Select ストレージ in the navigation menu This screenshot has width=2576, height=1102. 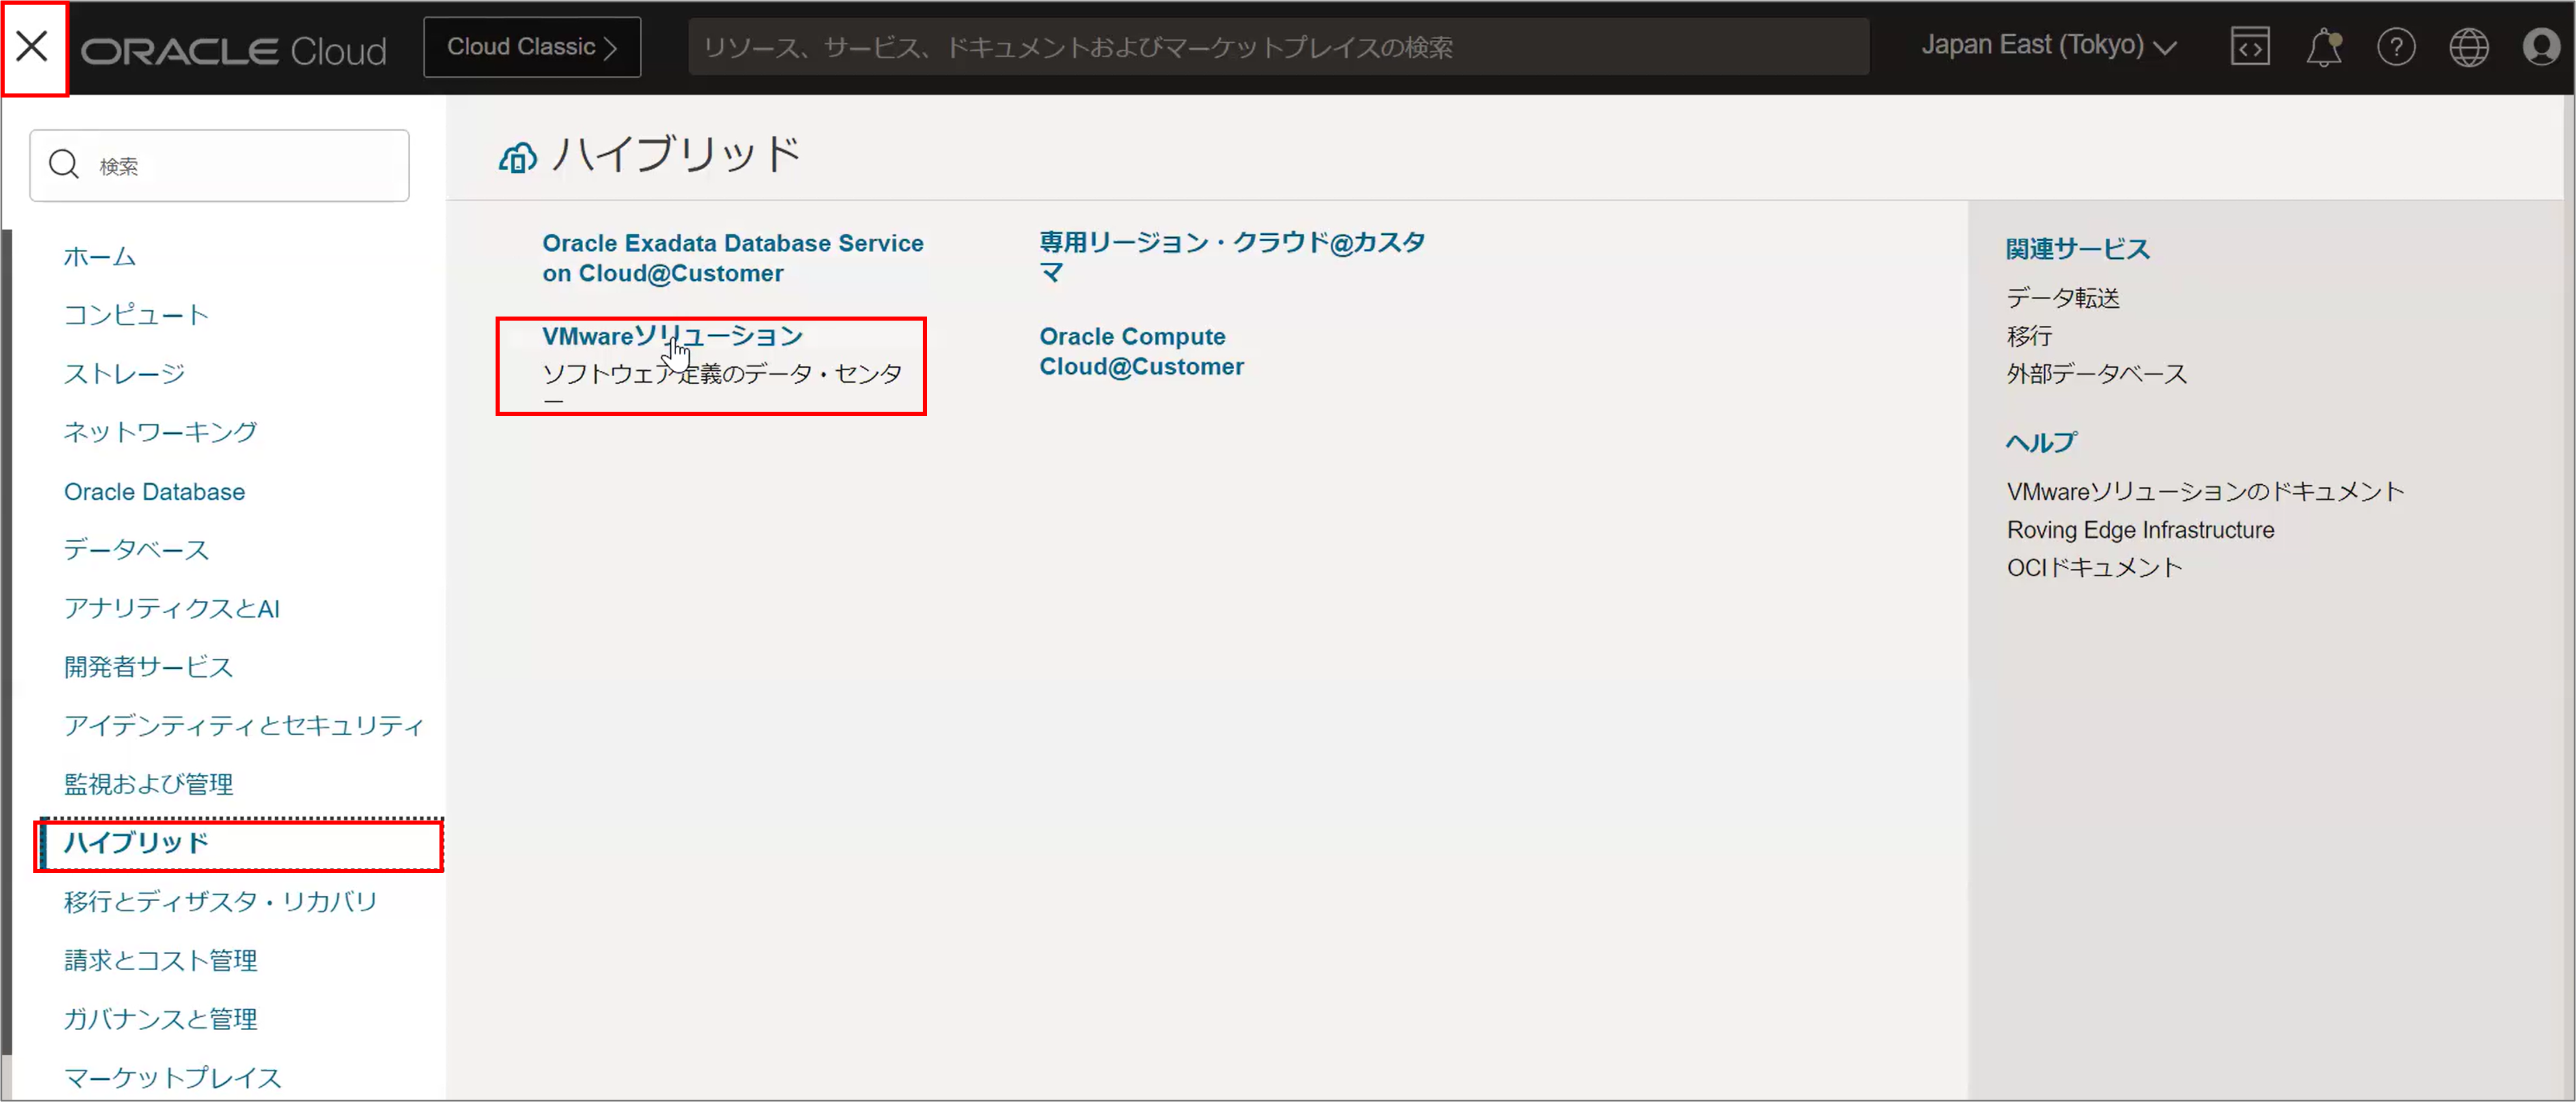click(x=124, y=374)
